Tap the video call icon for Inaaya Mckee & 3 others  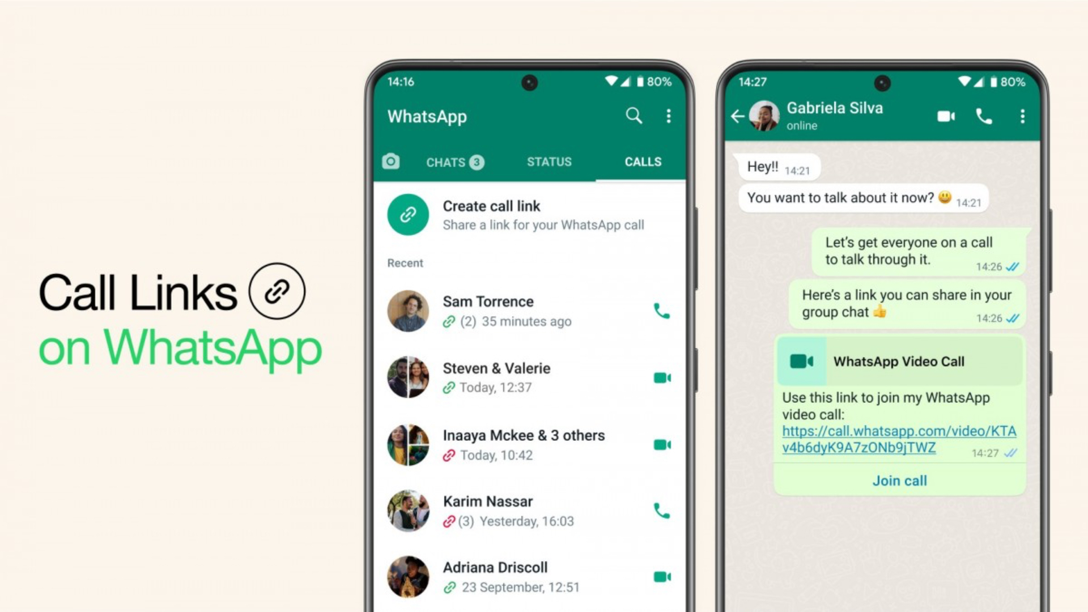(662, 445)
